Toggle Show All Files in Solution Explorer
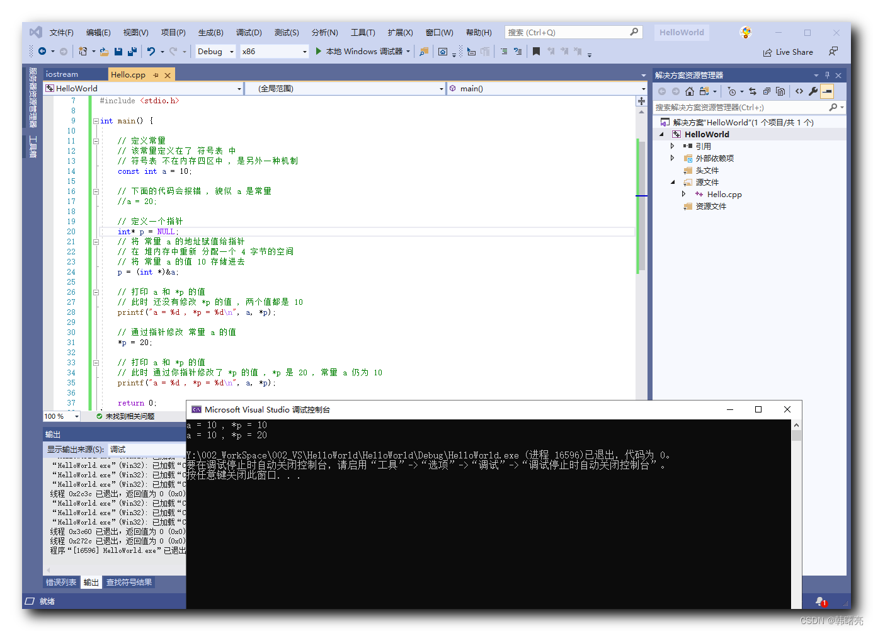Screen dimensions: 873x631 [x=780, y=91]
